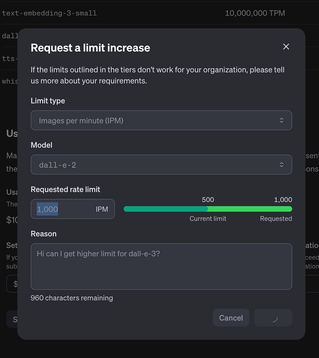
Task: Click the Cancel button
Action: point(231,318)
